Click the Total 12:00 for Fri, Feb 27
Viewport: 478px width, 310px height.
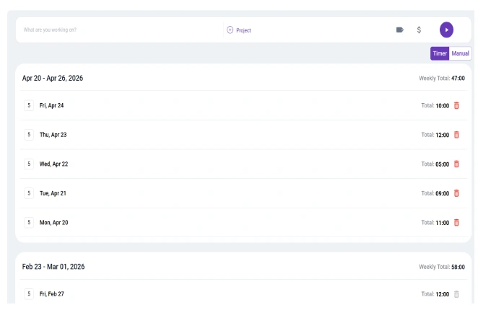coord(442,294)
